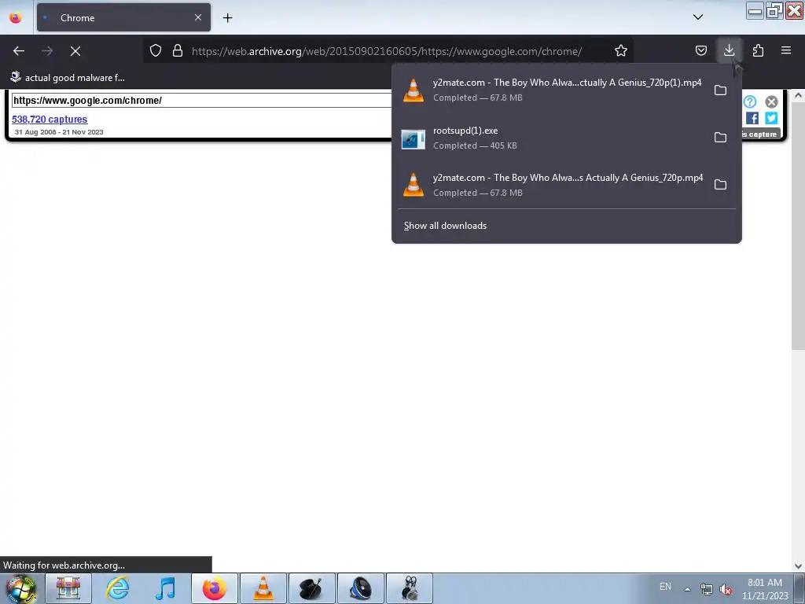Show hidden tray icons arrow
The image size is (805, 604).
(x=687, y=589)
